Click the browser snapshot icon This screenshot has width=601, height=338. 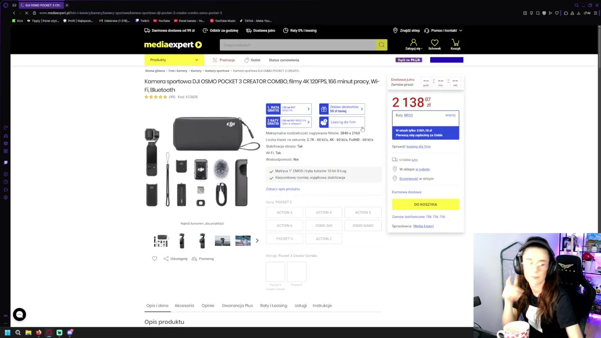click(538, 13)
